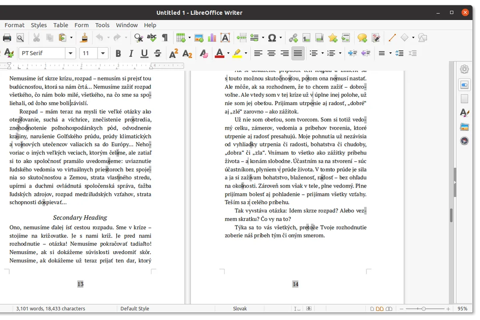Expand the font name dropdown
This screenshot has height=320, width=480.
click(71, 53)
